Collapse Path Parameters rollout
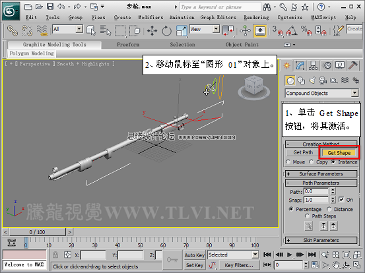365x273 pixels. coord(321,183)
